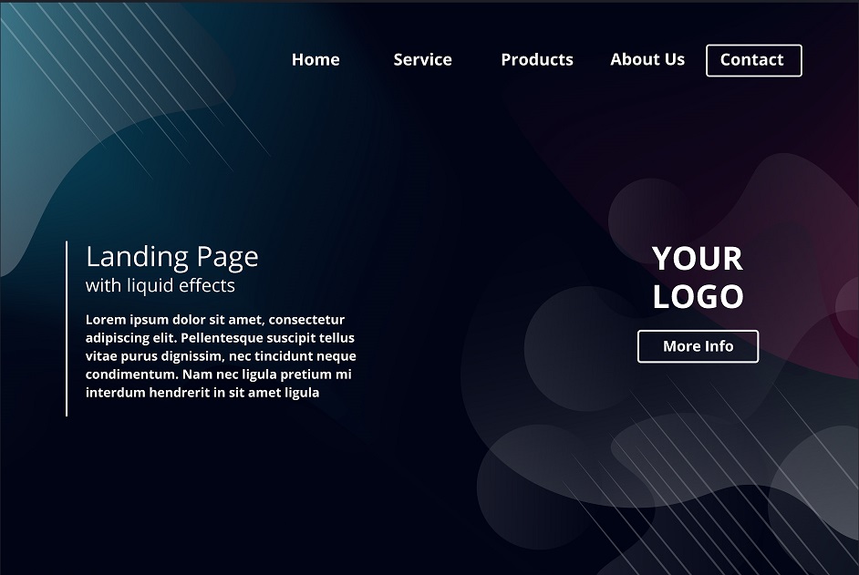Click the 'with liquid effects' subtitle

tap(160, 285)
